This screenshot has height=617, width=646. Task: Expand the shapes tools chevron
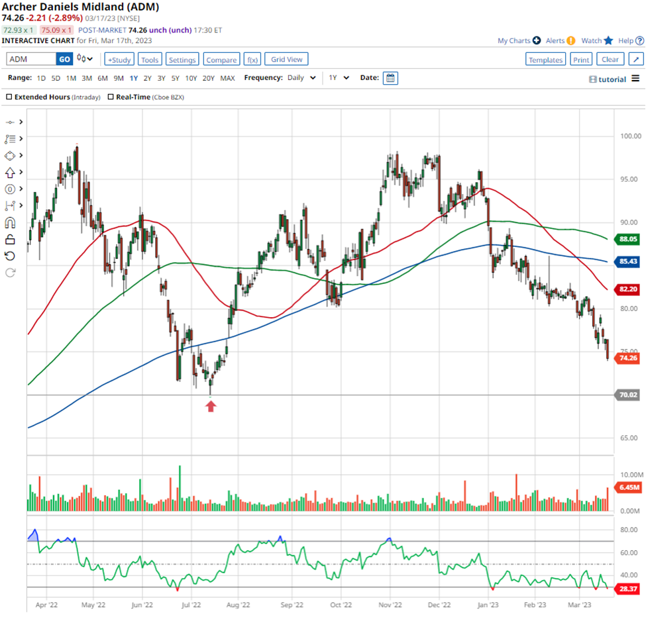pos(21,155)
